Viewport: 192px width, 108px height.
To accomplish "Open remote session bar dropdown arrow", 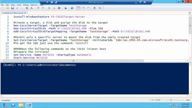I will coord(47,2).
